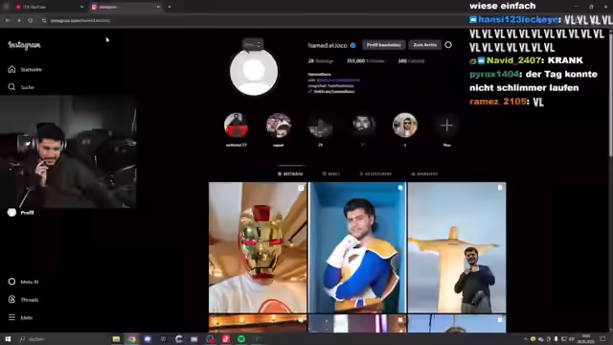Switch to the Markiert tab
Screen dimensions: 613x345
pos(424,173)
